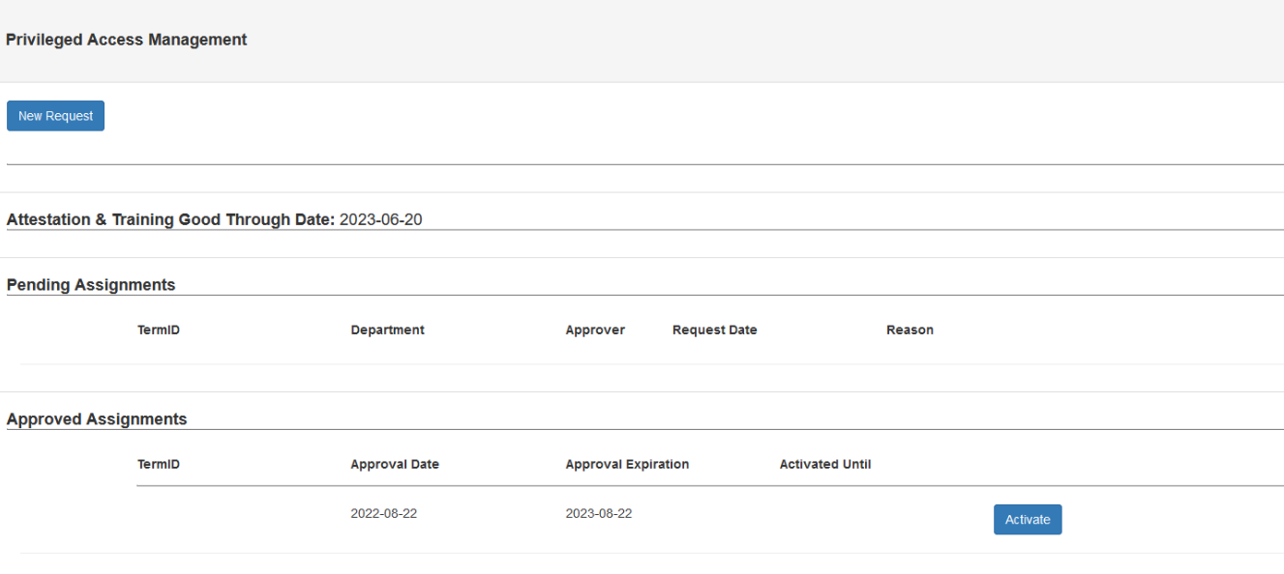Click the Privileged Access Management page title
Viewport: 1284px width, 574px height.
pyautogui.click(x=127, y=40)
